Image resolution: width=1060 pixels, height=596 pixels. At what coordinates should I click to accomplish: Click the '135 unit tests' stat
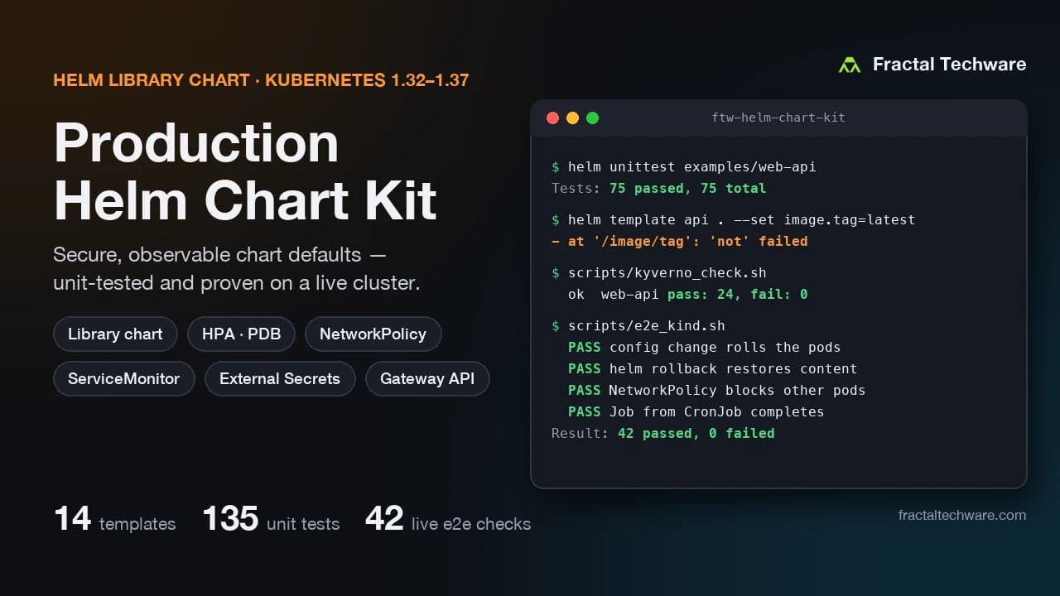pos(271,520)
